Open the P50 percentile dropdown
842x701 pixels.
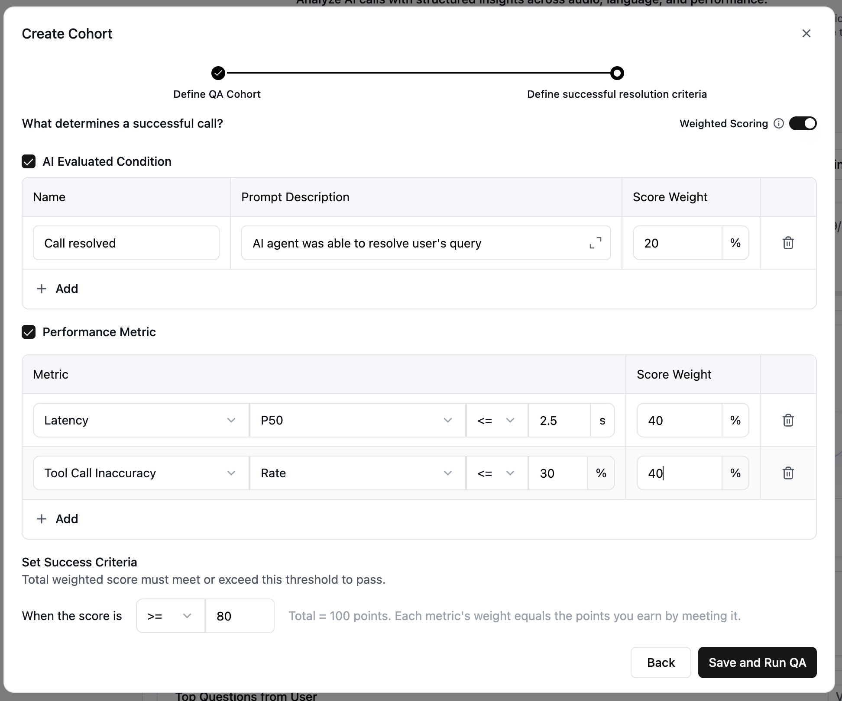point(357,420)
